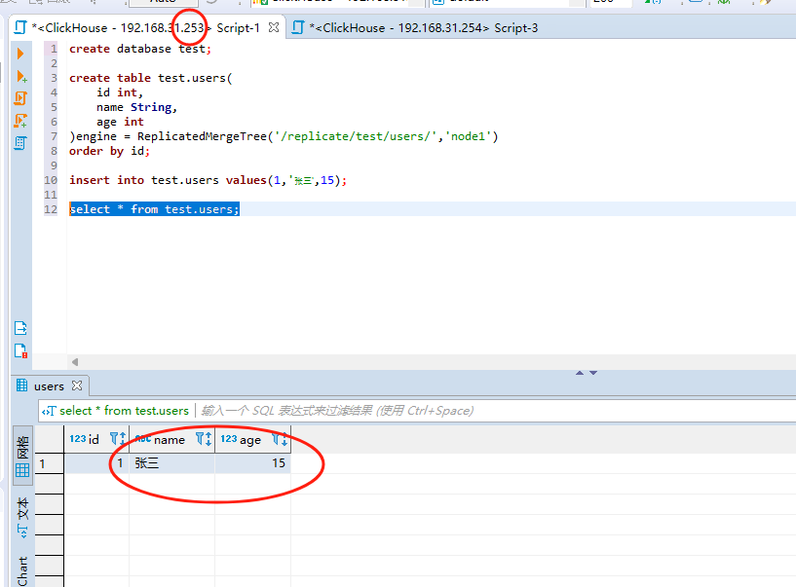Click the show output panel icon
Screen dimensions: 796x587
click(20, 328)
